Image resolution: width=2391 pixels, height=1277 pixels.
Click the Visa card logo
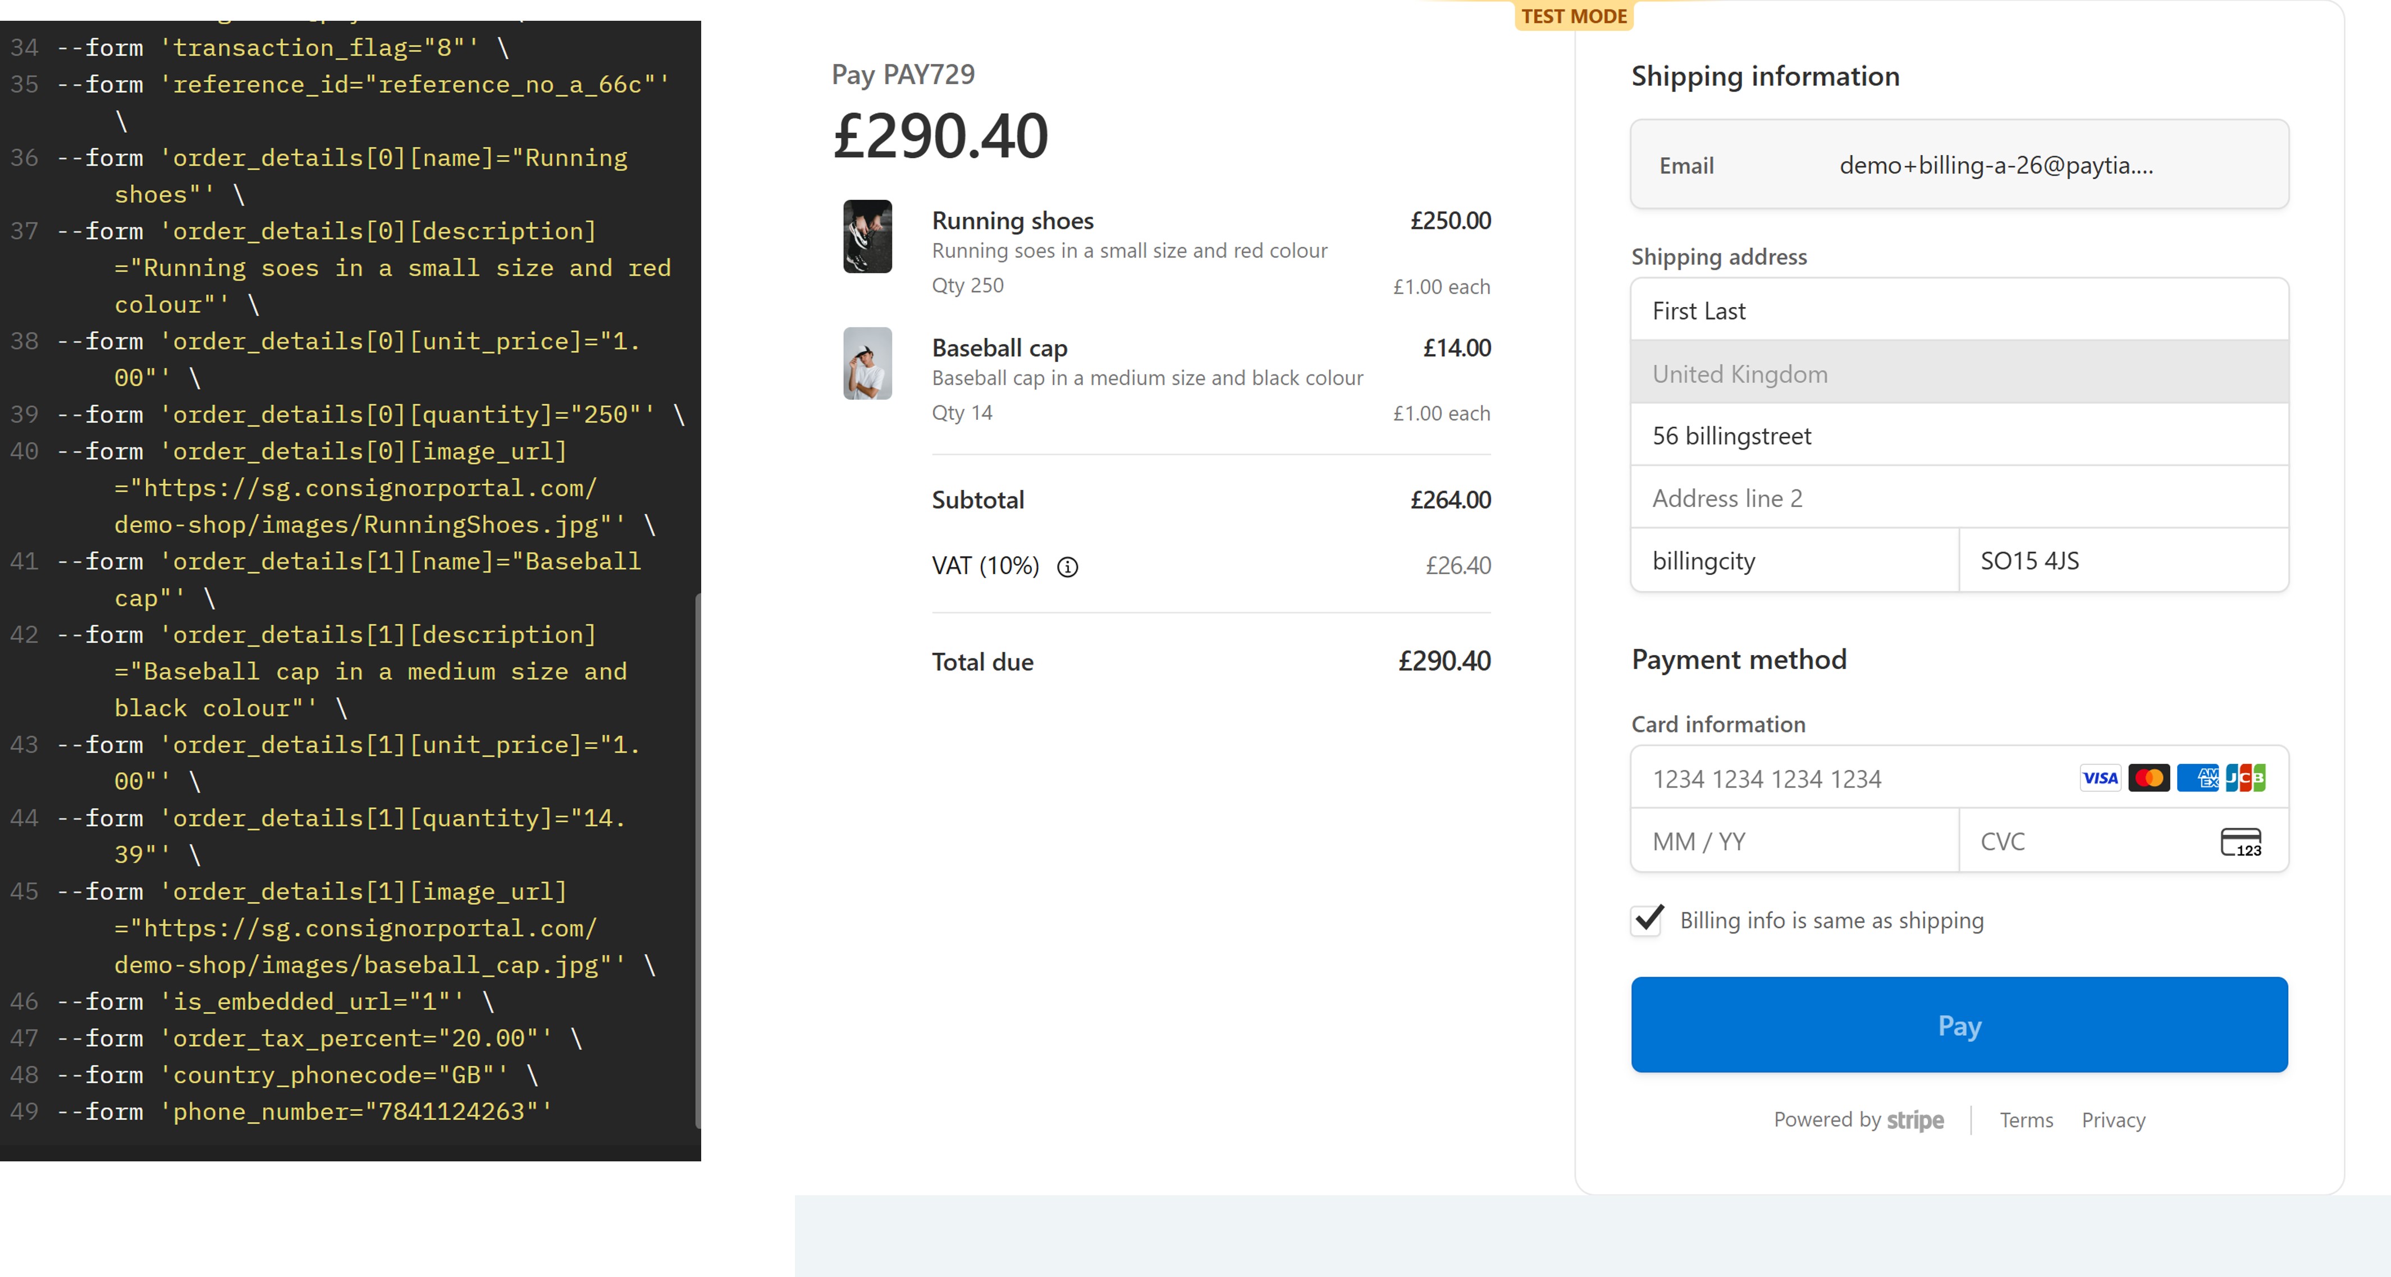click(x=2099, y=778)
